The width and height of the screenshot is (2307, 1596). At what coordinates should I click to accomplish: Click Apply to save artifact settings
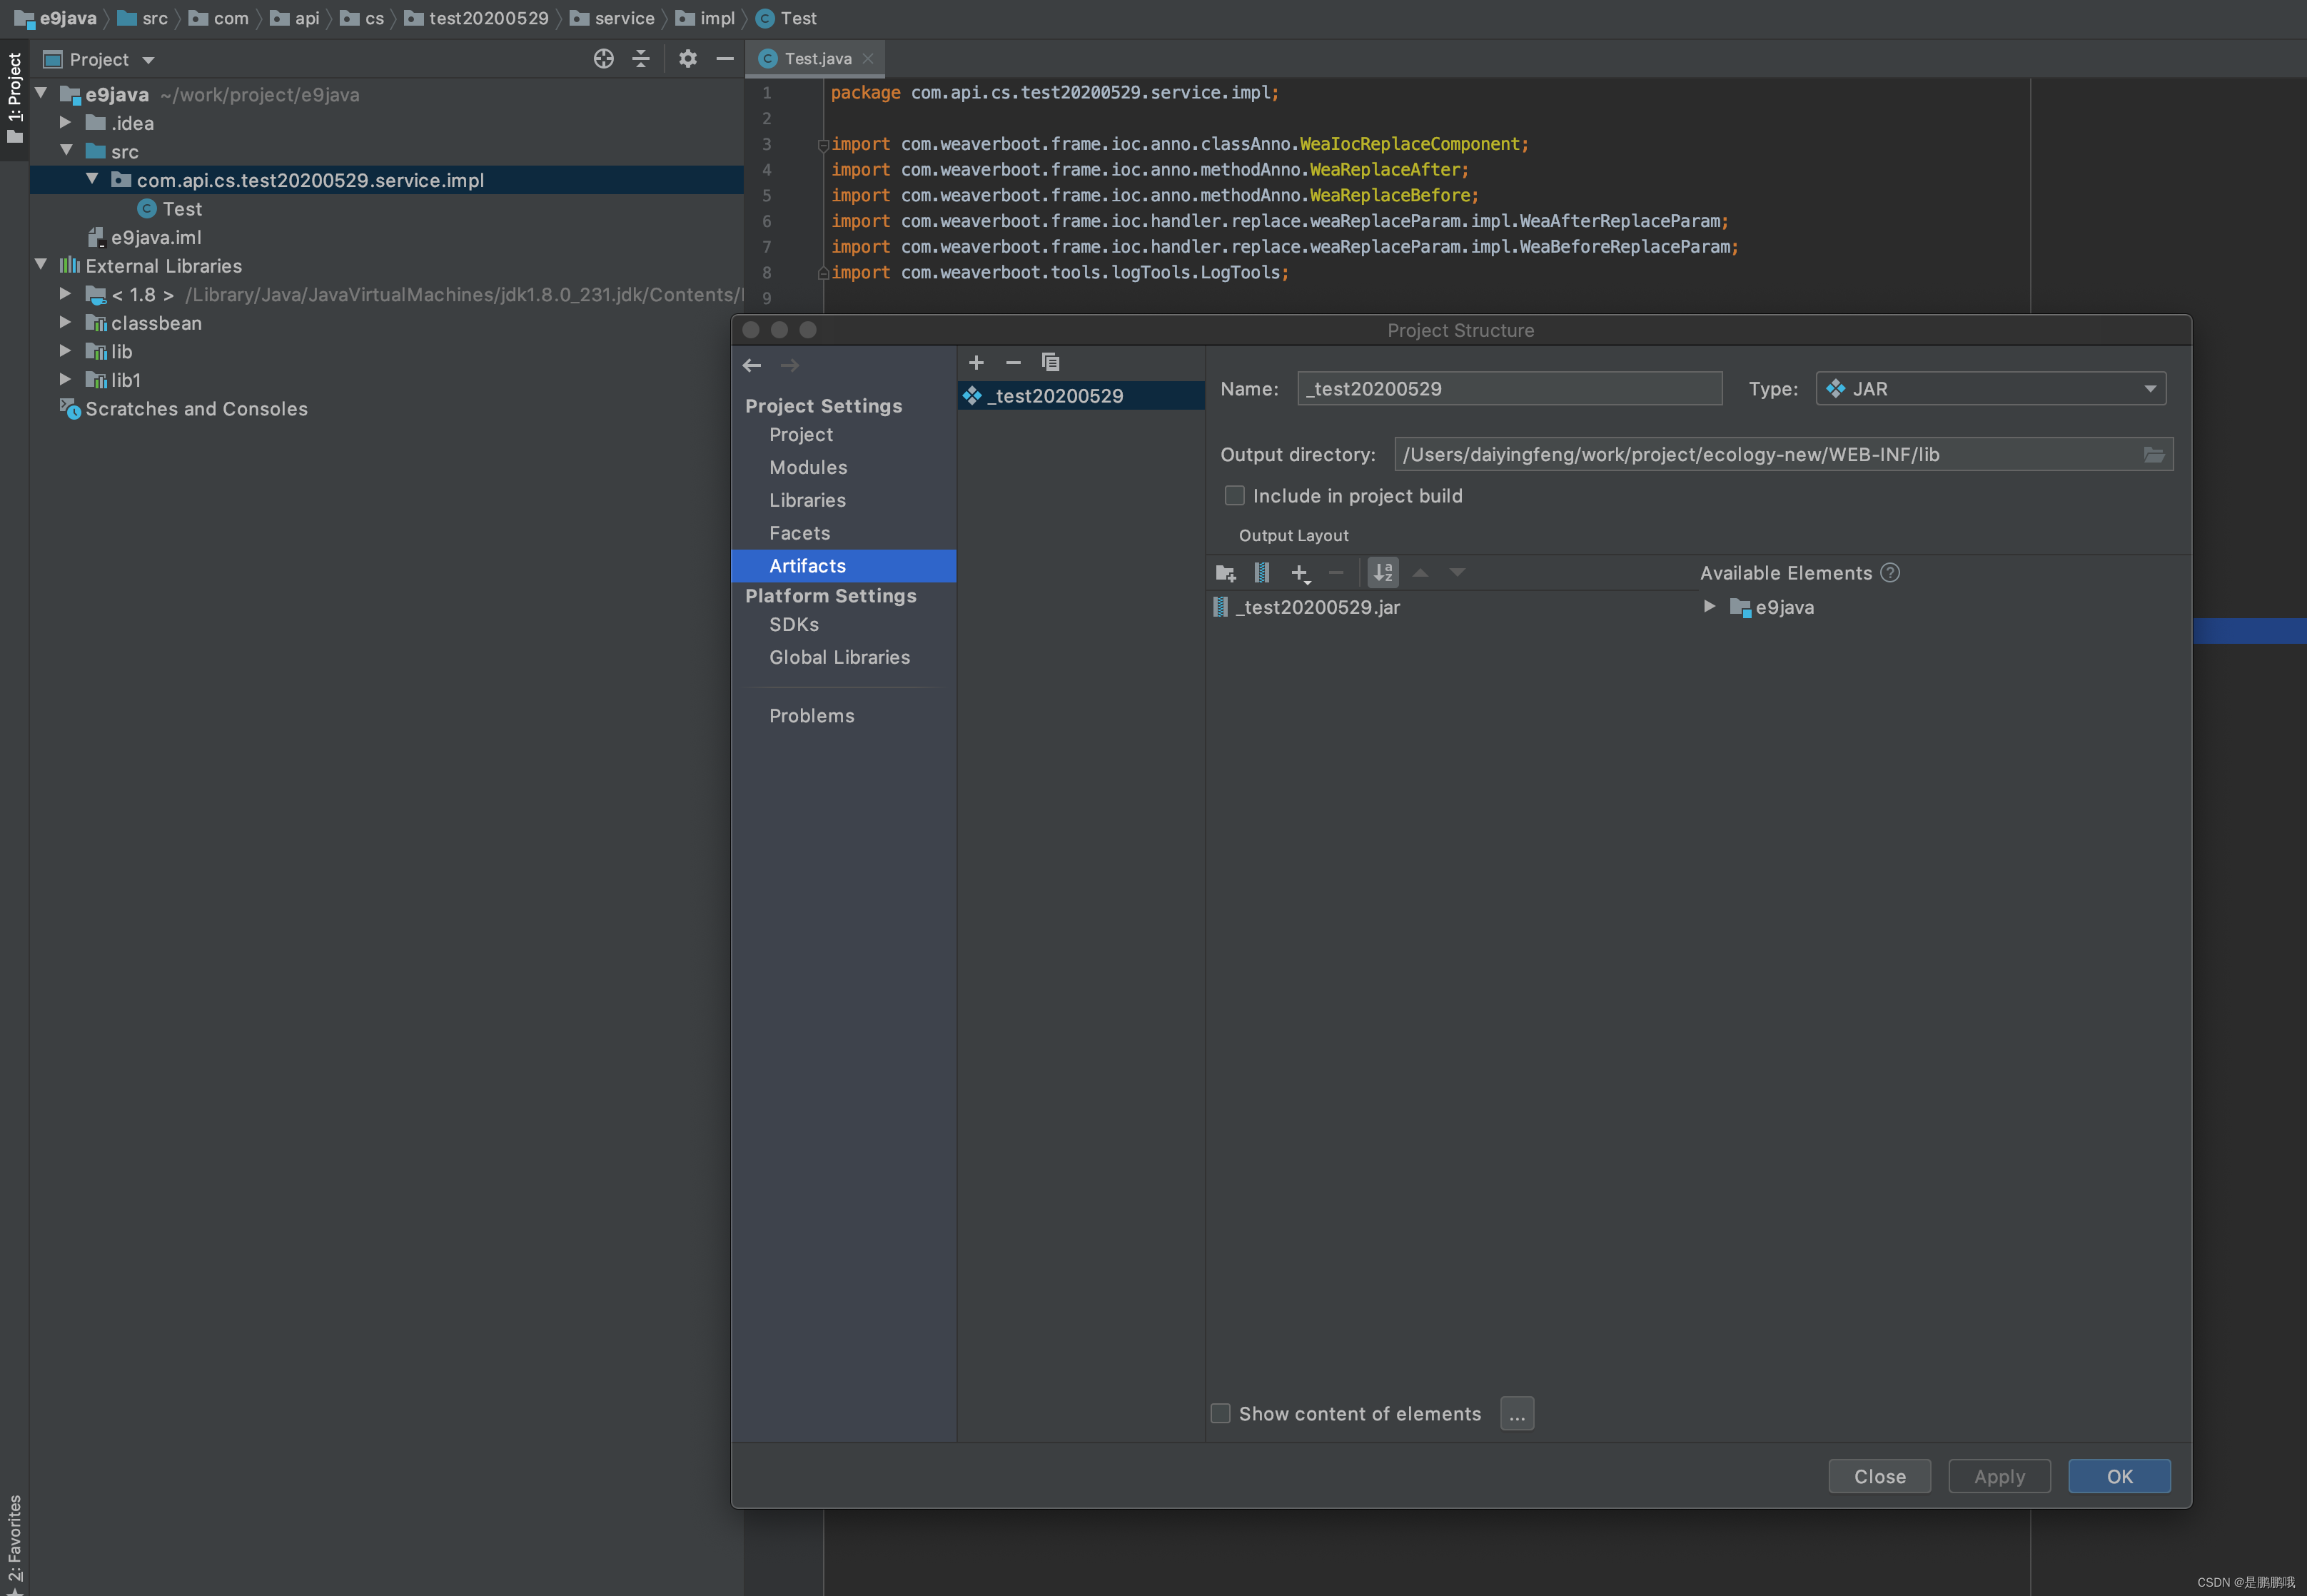pos(1999,1475)
